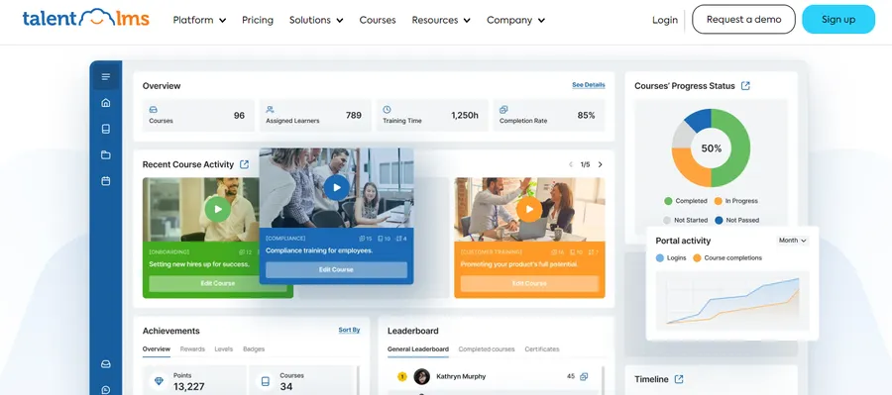Expand the Platform menu
The image size is (892, 395).
click(x=199, y=20)
